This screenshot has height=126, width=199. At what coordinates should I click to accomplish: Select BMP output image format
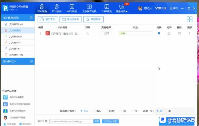110,111
